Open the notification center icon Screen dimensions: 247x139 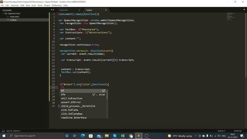pos(242,136)
